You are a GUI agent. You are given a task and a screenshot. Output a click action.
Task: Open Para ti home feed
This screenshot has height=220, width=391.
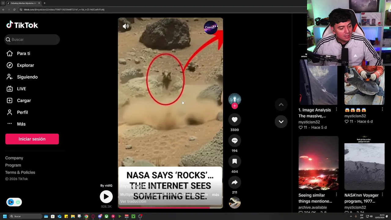click(18, 53)
